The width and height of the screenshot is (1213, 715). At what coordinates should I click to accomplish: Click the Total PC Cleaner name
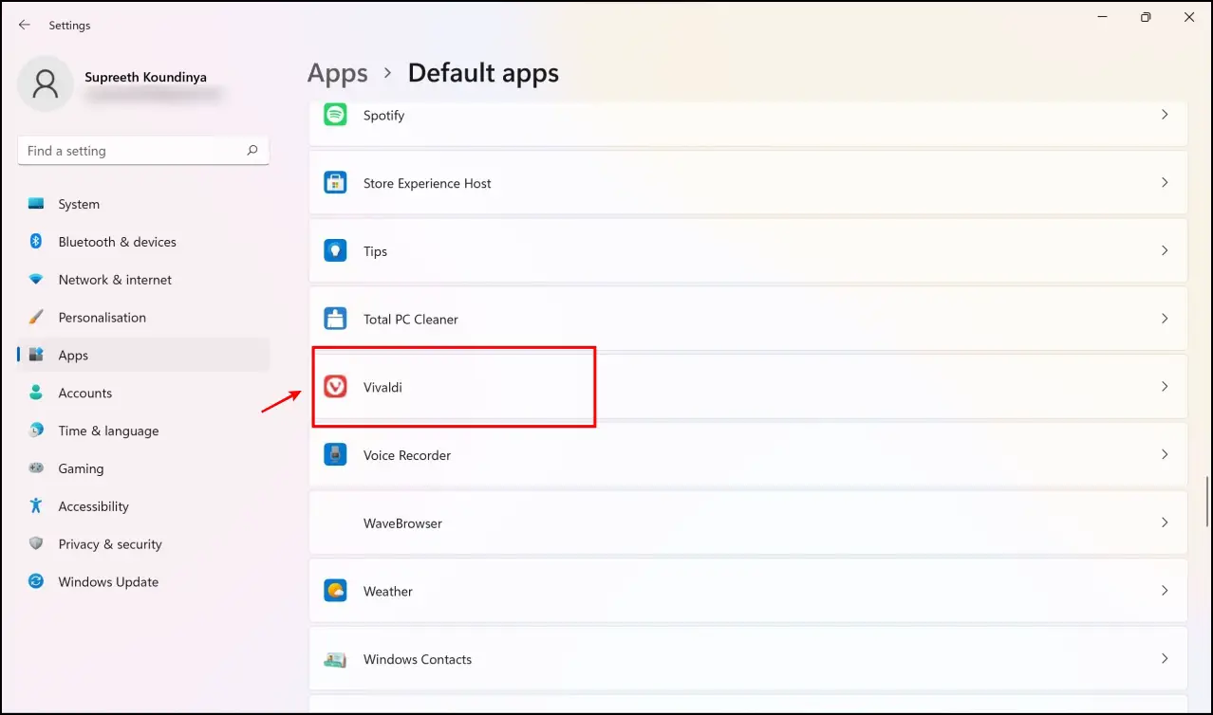tap(411, 320)
